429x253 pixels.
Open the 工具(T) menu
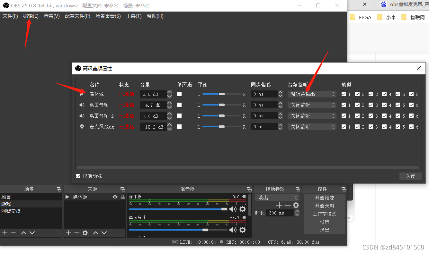(x=134, y=16)
